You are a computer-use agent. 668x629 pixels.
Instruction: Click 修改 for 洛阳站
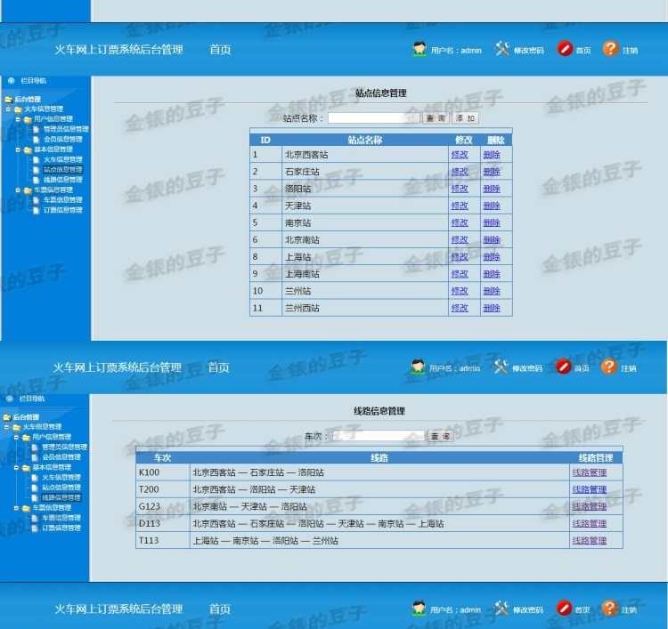(x=460, y=189)
